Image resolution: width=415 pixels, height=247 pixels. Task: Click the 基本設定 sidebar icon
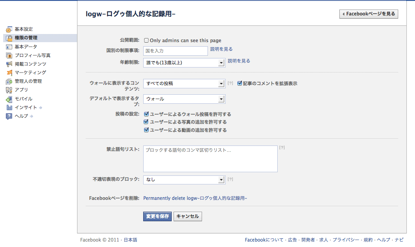coord(9,29)
